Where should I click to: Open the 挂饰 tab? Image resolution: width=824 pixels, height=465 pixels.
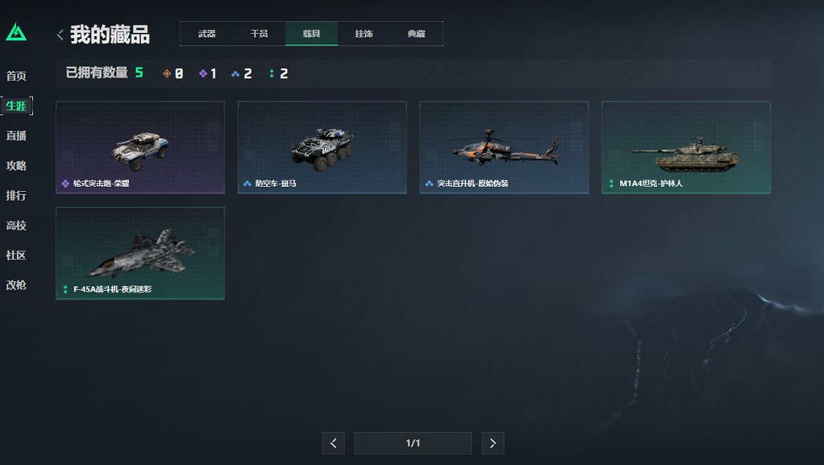(364, 34)
